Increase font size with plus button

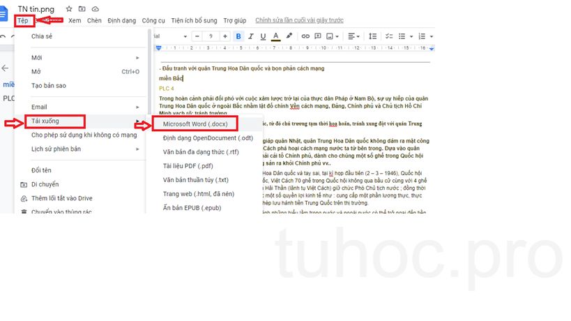tap(225, 36)
